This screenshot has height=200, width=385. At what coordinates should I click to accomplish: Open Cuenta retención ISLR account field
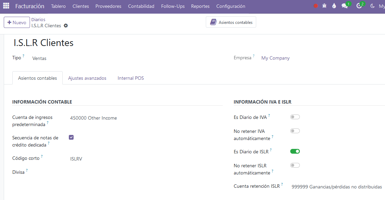(337, 187)
